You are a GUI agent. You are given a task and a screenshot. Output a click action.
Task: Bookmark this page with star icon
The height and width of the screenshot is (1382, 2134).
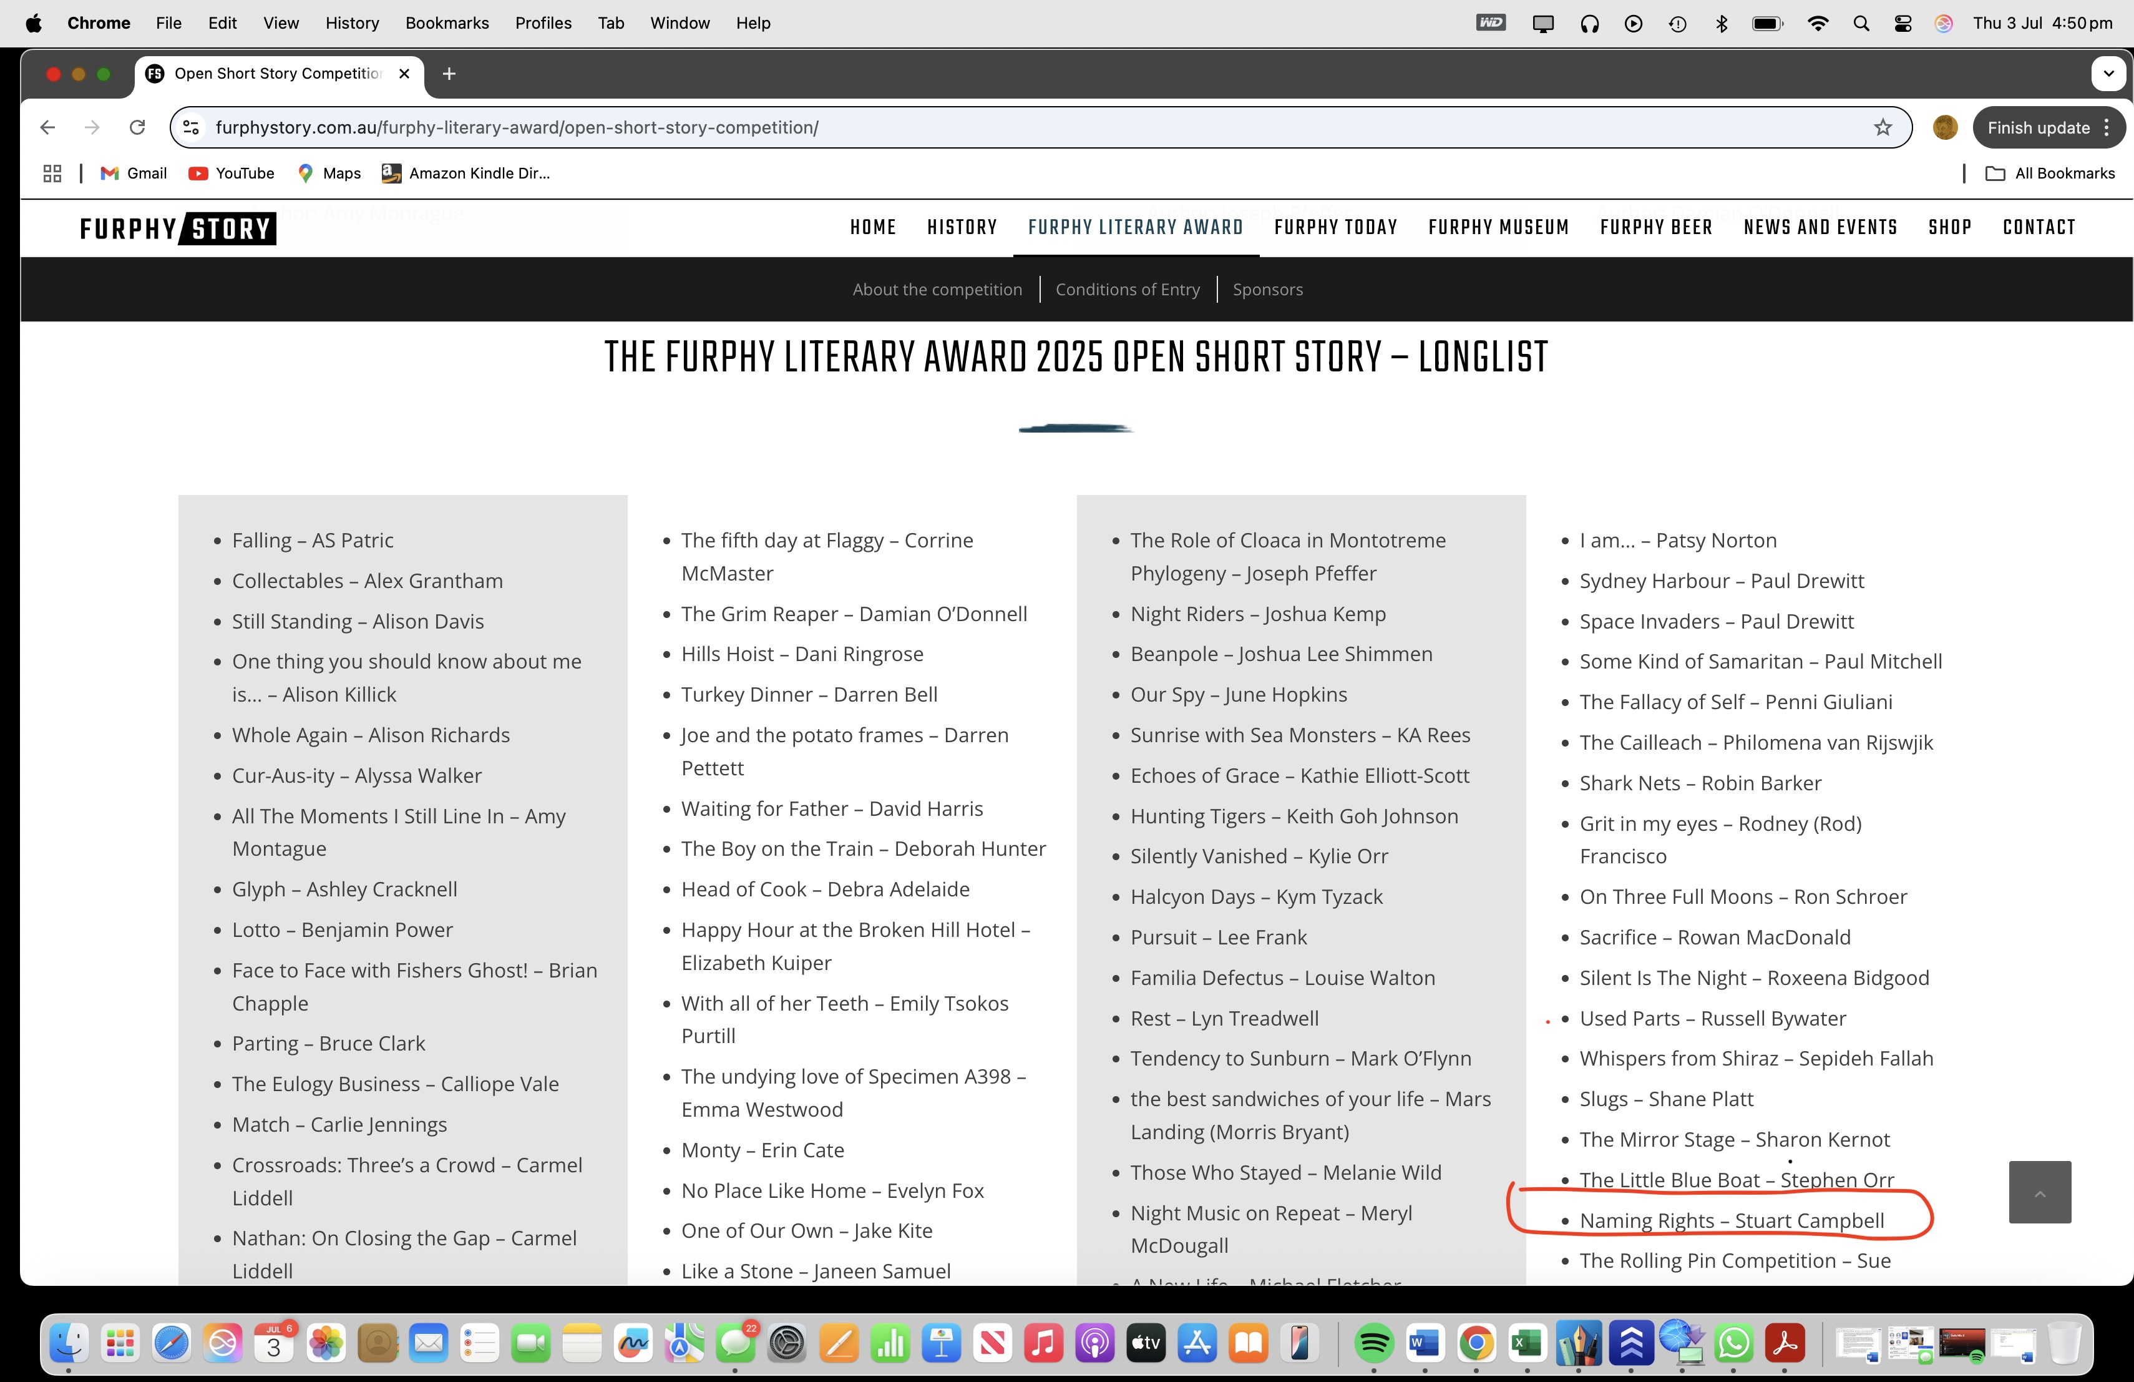coord(1882,127)
